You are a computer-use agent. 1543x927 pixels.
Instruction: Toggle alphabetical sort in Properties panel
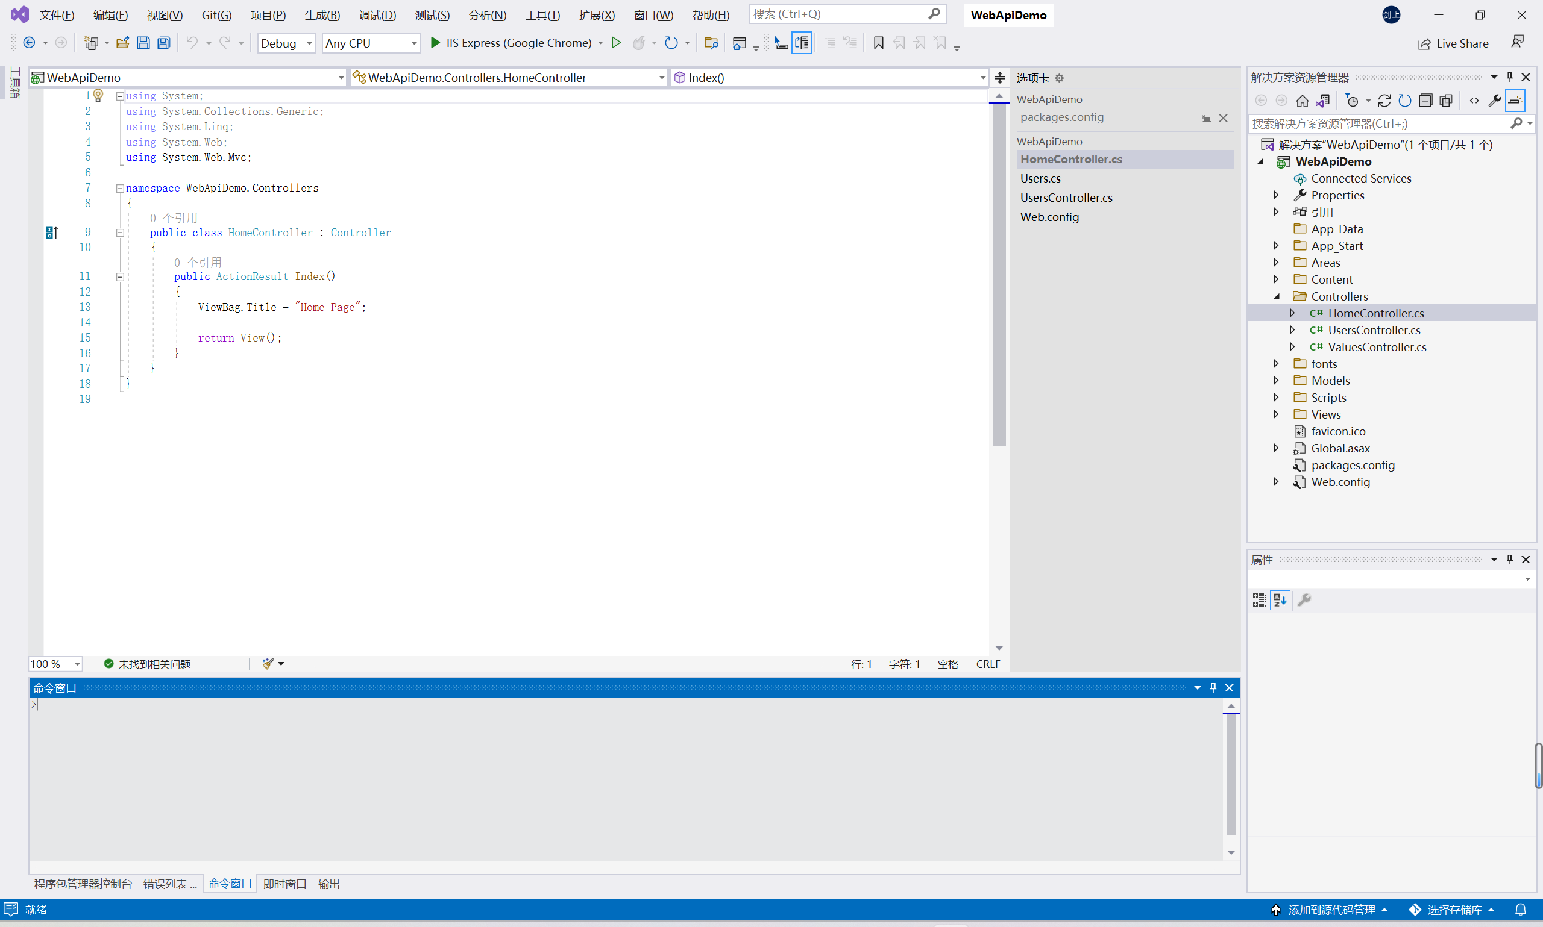click(x=1280, y=601)
